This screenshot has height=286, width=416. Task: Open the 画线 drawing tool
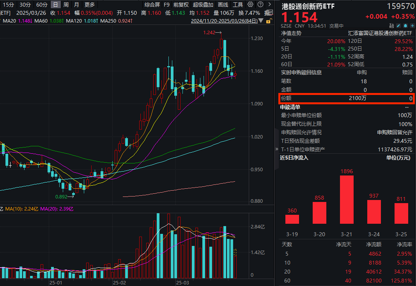pos(222,5)
